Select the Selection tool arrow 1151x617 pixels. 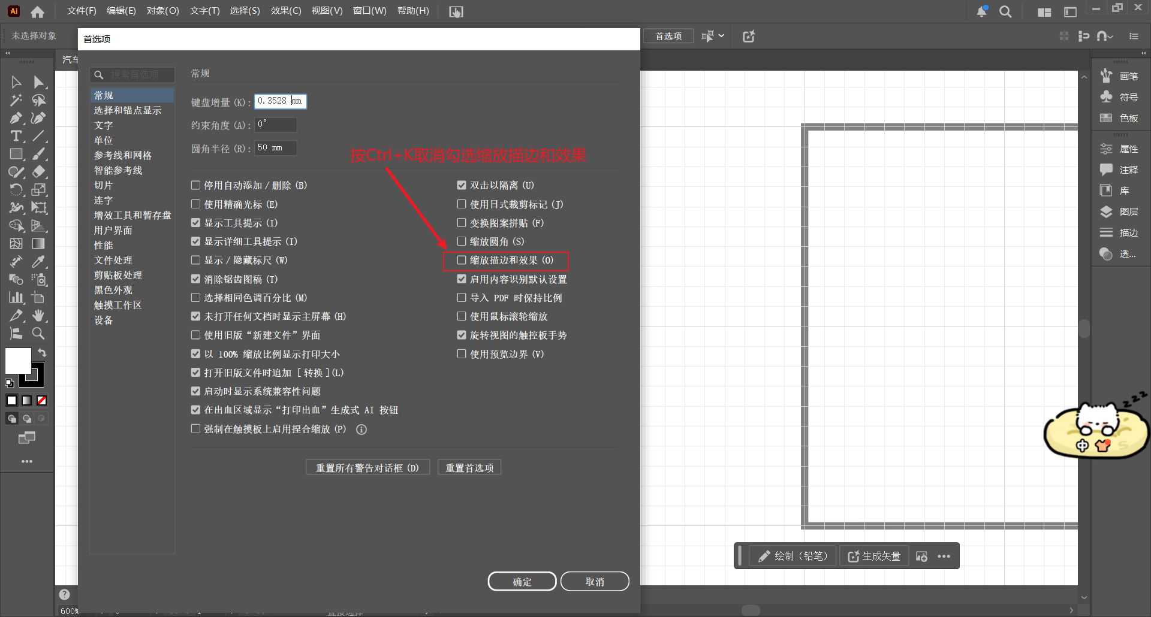[x=16, y=82]
